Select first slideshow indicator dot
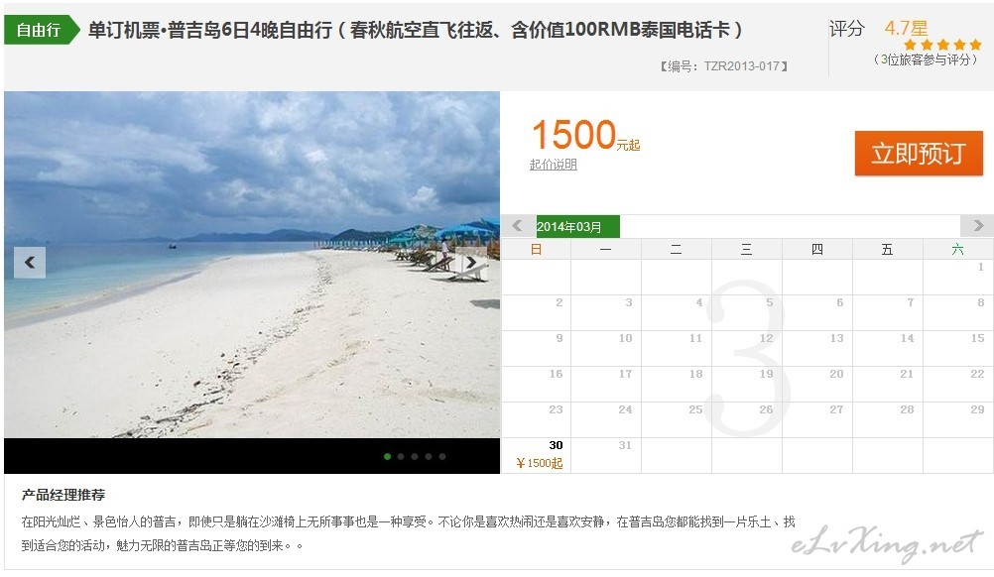 click(387, 456)
